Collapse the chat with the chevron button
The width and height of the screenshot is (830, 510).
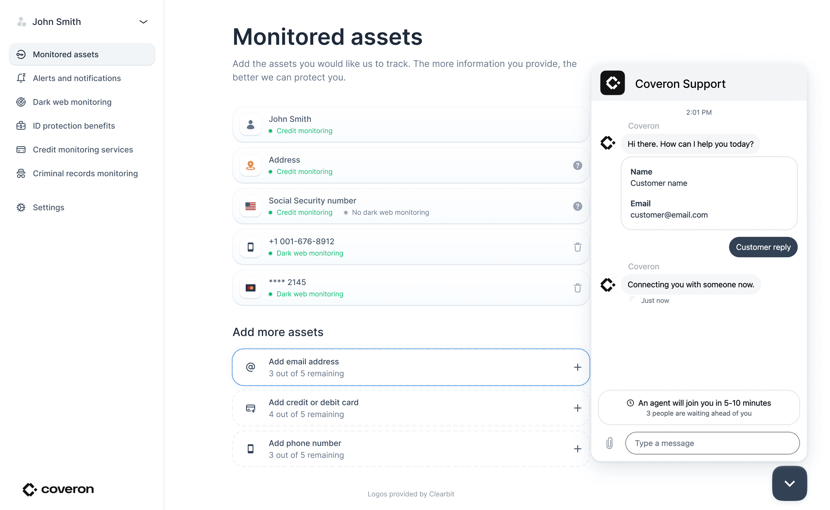coord(789,483)
